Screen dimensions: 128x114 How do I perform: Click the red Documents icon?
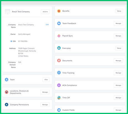59,61
